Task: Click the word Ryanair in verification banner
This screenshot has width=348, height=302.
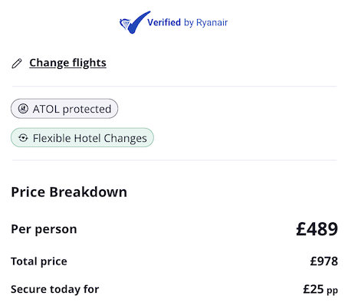Action: 212,22
